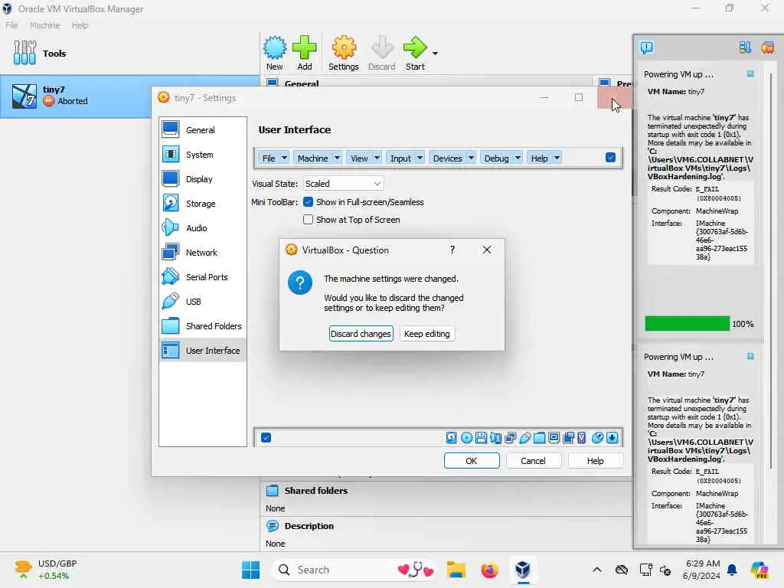Click the question mark in the Question dialog
This screenshot has width=784, height=588.
pos(452,250)
